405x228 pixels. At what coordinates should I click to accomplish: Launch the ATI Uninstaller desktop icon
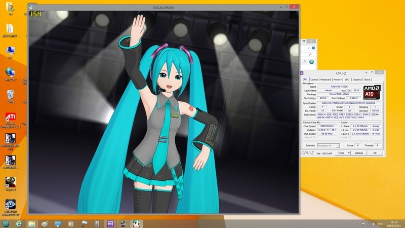tap(10, 120)
